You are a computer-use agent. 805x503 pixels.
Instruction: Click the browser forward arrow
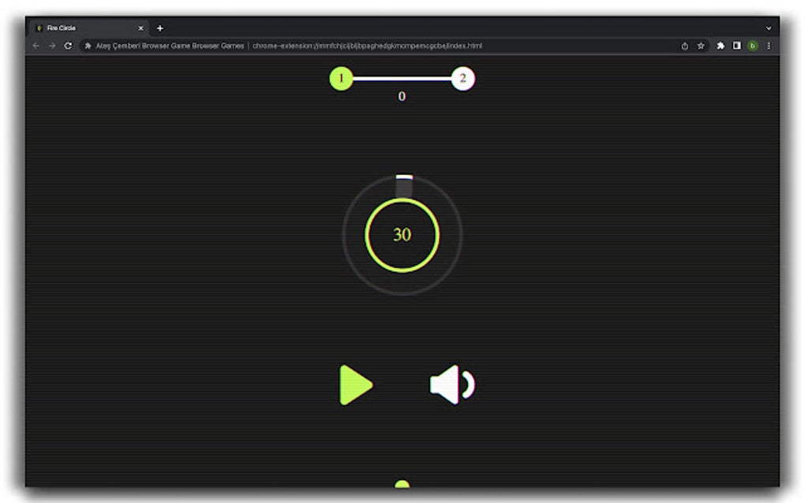coord(51,46)
